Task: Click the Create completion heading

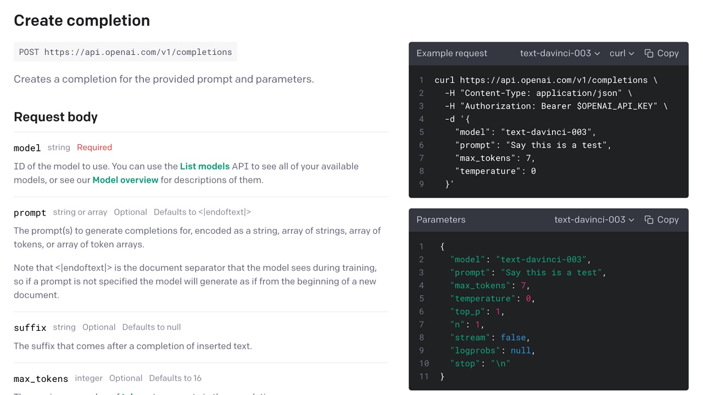Action: pos(82,20)
